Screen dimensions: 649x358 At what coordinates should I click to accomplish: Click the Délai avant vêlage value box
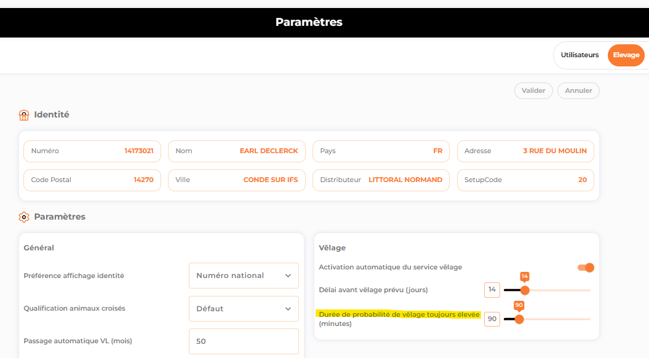pyautogui.click(x=492, y=290)
